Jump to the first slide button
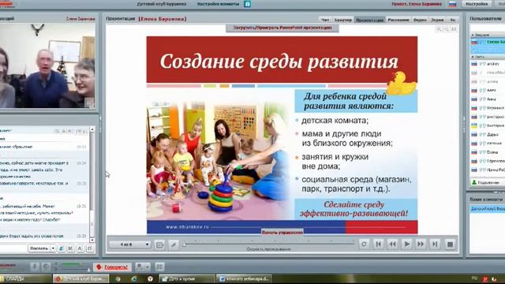This screenshot has width=505, height=284. point(379,244)
